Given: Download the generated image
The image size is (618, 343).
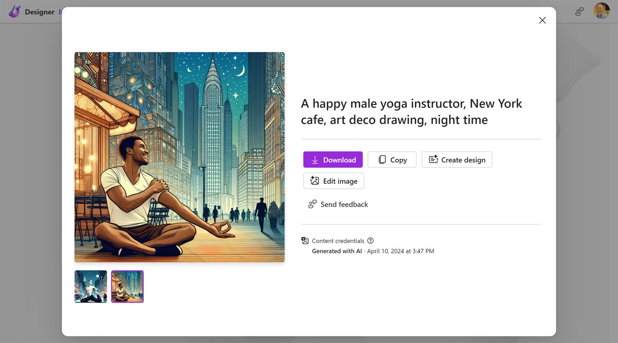Looking at the screenshot, I should tap(333, 160).
